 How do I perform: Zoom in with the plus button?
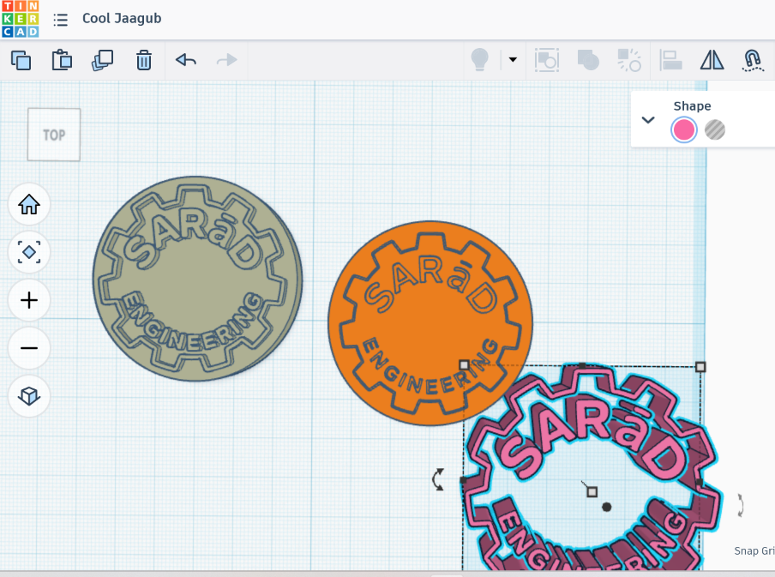click(29, 300)
